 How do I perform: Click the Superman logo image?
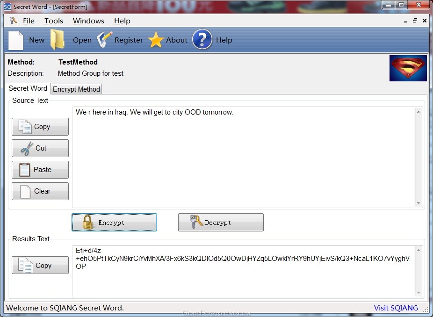point(408,68)
